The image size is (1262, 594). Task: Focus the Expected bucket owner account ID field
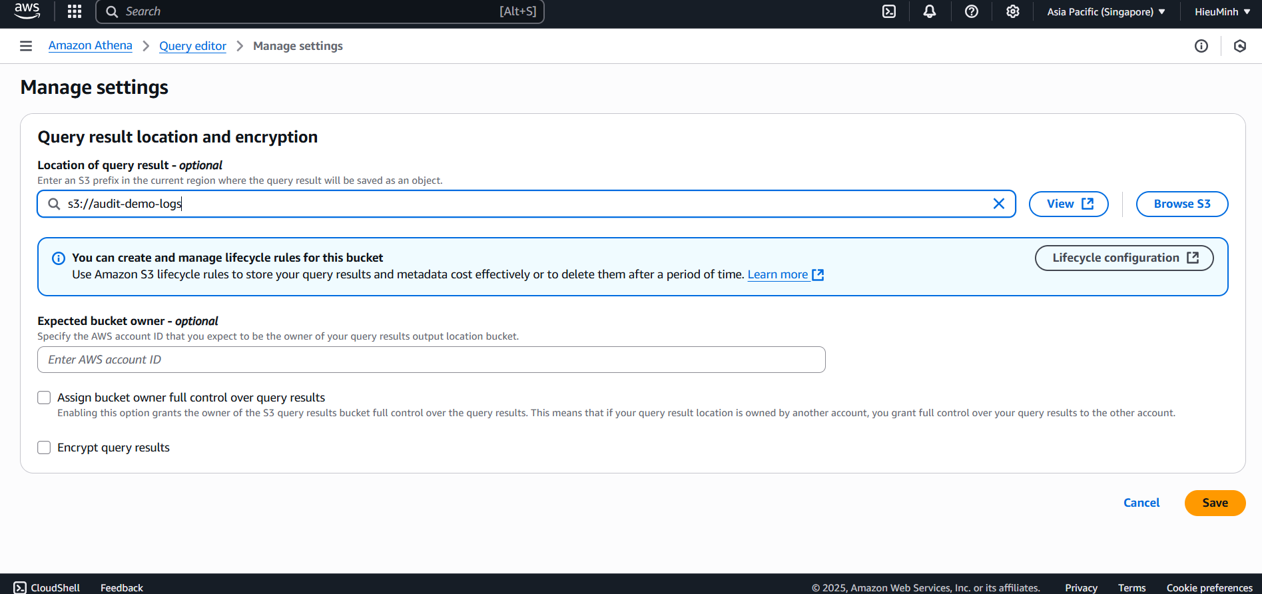tap(432, 360)
